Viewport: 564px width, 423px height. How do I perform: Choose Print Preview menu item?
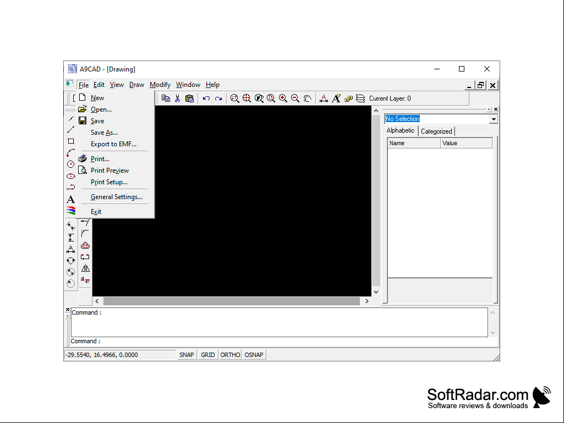click(x=115, y=170)
